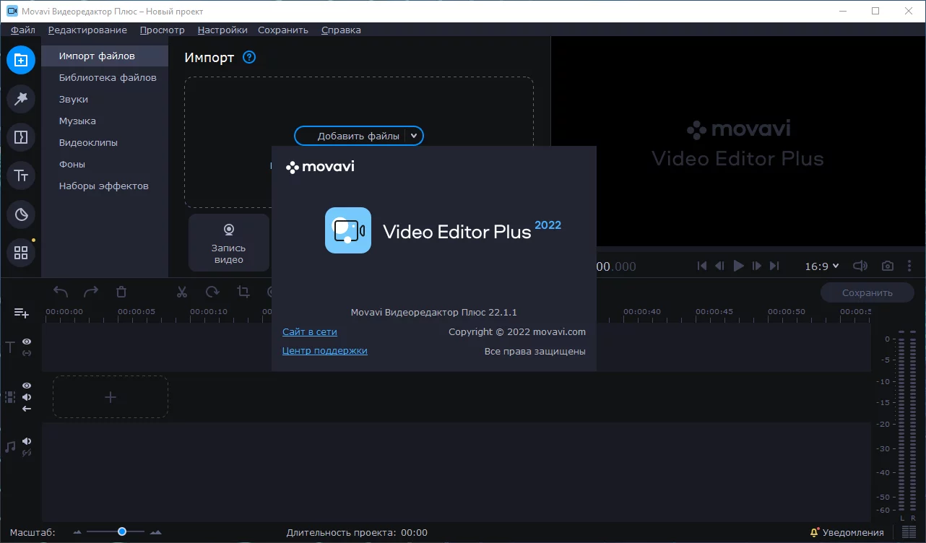
Task: Click the audio track music note icon
Action: [10, 447]
